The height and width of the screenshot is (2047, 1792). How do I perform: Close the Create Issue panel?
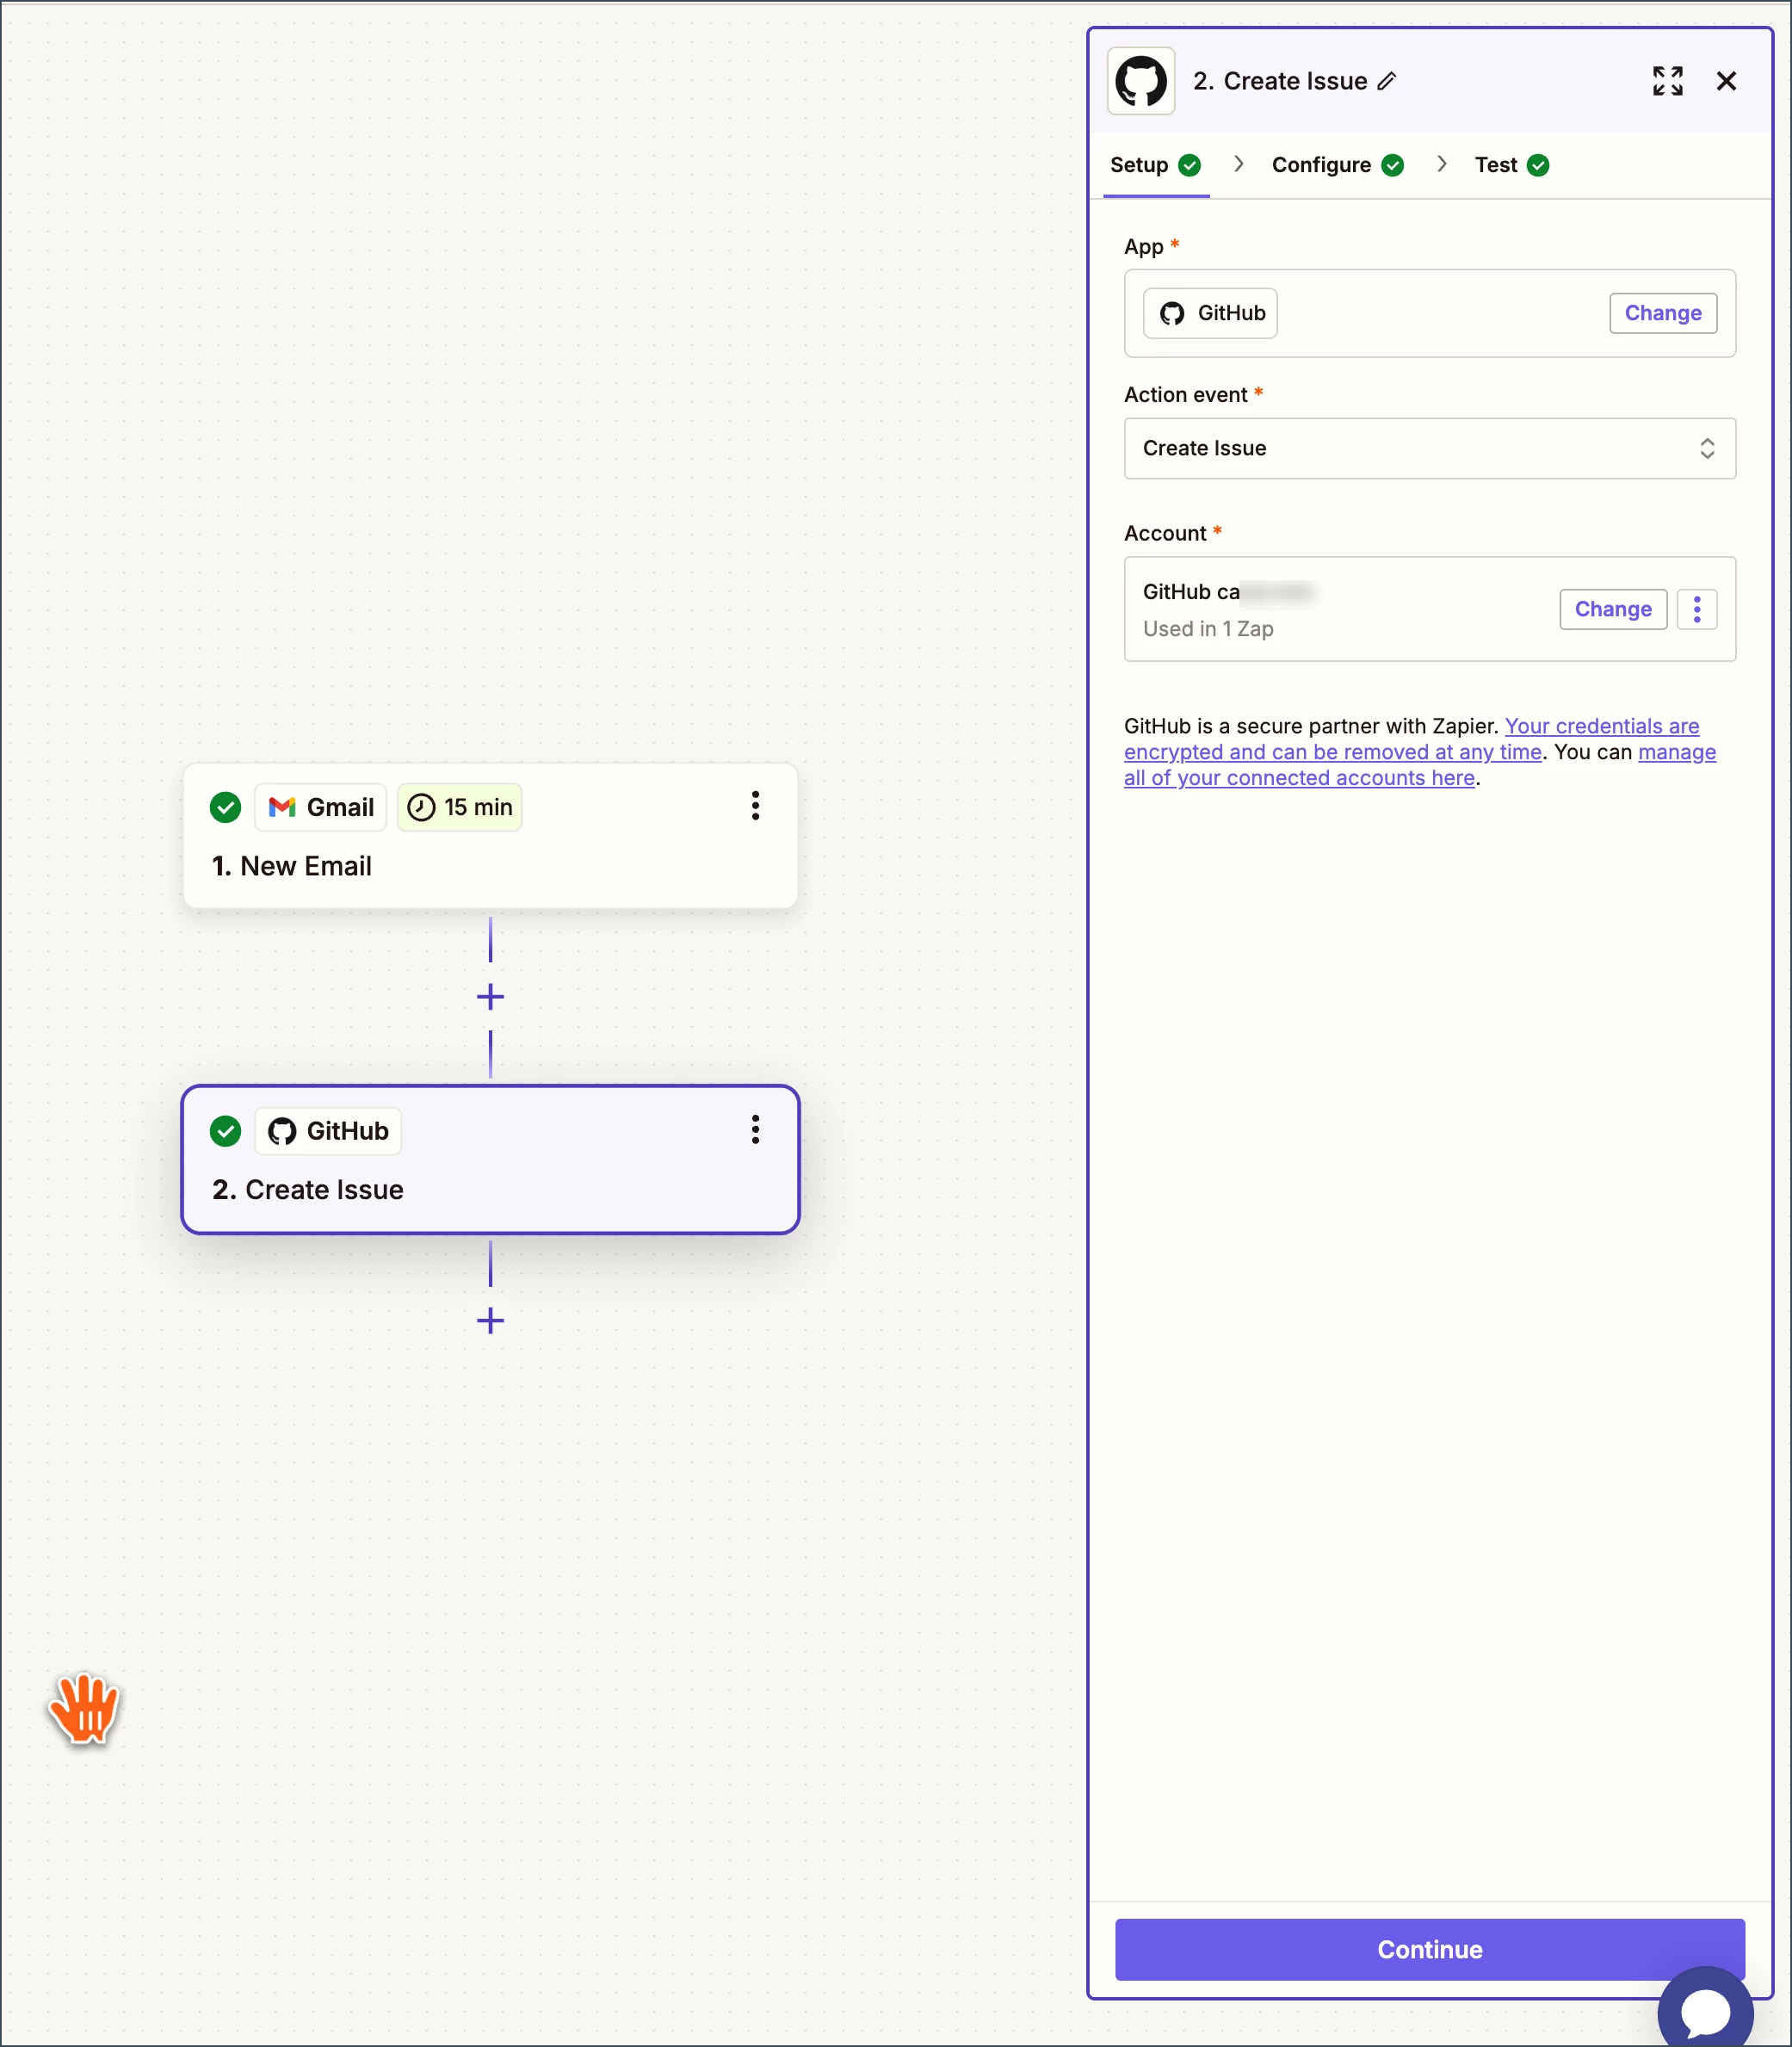pos(1726,81)
